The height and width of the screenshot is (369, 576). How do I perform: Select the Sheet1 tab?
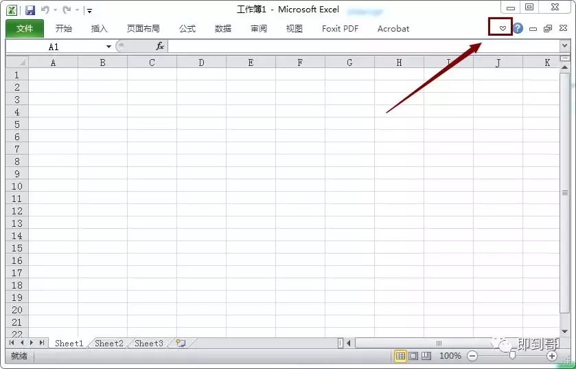tap(69, 344)
